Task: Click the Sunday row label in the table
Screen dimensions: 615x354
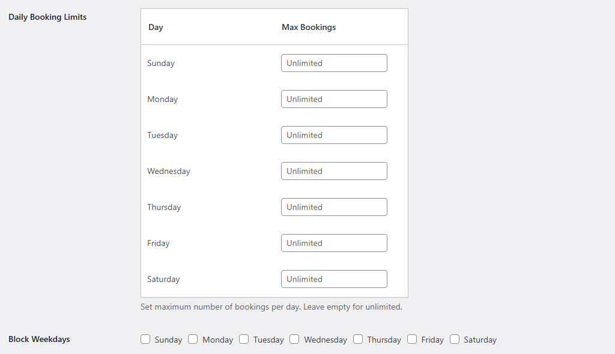Action: pyautogui.click(x=160, y=62)
